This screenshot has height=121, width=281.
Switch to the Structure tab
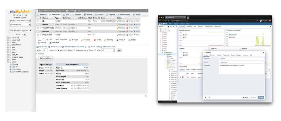coord(55,15)
